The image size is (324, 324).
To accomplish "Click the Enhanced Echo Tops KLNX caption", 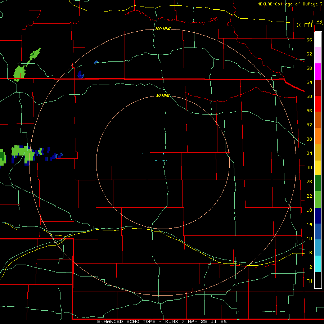I will [162, 321].
